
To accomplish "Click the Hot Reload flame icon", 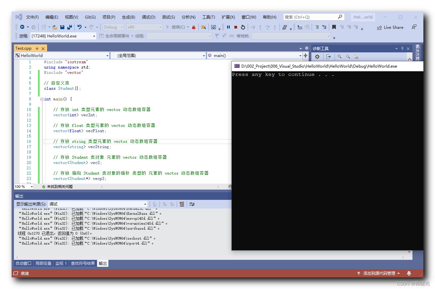I will [x=194, y=27].
